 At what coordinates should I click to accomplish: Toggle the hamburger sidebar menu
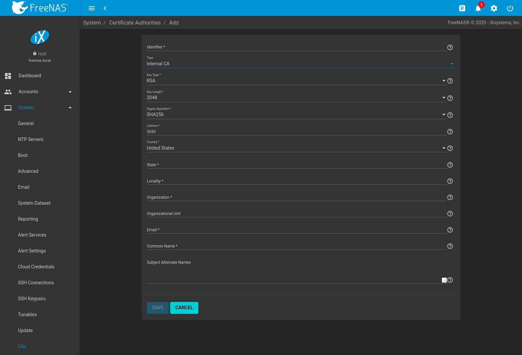92,8
